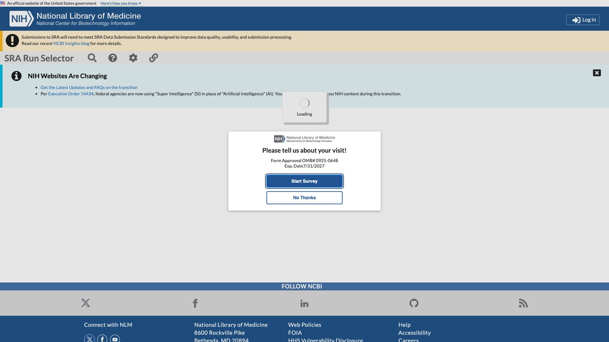Click the National Library of Medicine footer link
Viewport: 609px width, 342px height.
tap(231, 325)
